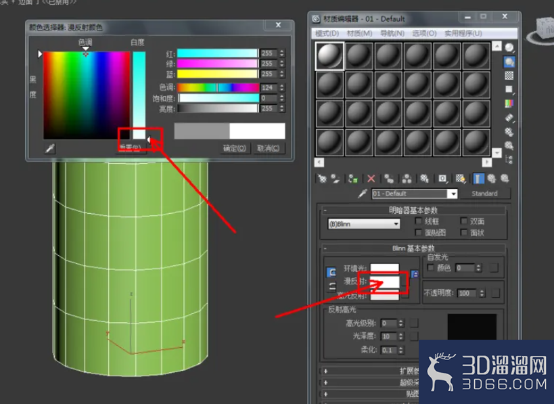Click 亮度 brightness slider
This screenshot has height=404, width=554.
[x=218, y=108]
